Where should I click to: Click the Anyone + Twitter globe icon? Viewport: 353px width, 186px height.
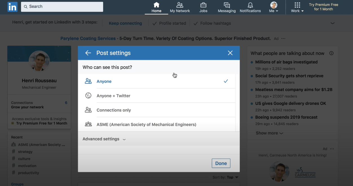tap(88, 95)
